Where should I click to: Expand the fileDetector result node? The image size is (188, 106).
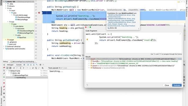point(89,68)
